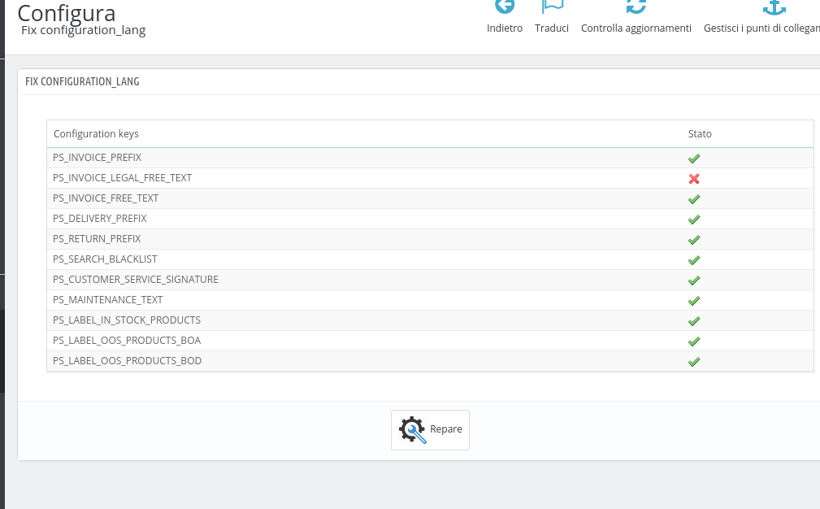Image resolution: width=820 pixels, height=509 pixels.
Task: Check updates via Controlla aggiornamenti label
Action: 636,28
